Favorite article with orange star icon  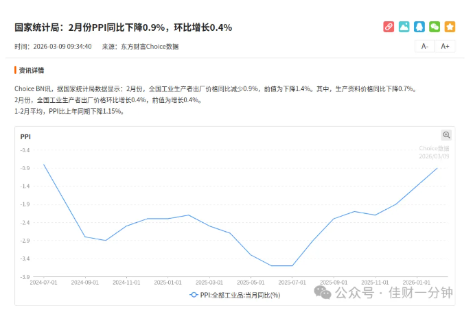[450, 27]
